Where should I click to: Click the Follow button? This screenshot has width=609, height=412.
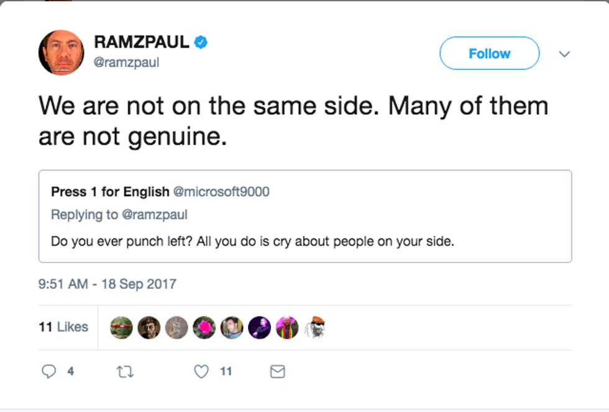click(489, 54)
